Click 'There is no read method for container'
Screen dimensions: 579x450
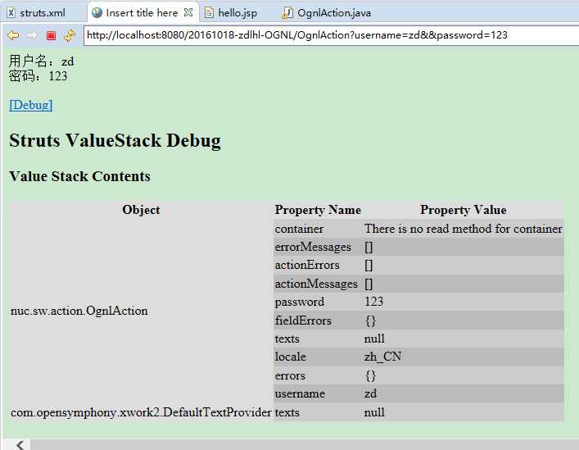tap(463, 229)
